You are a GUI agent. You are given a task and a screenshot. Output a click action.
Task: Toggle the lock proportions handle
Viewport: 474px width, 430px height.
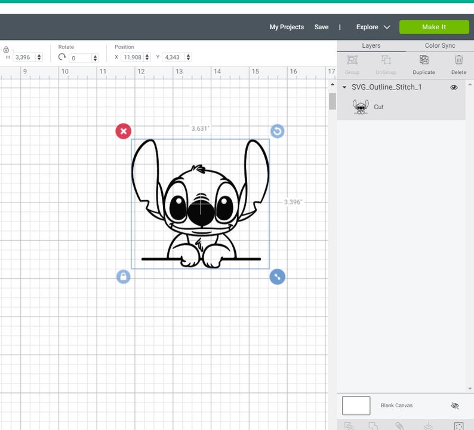click(124, 277)
